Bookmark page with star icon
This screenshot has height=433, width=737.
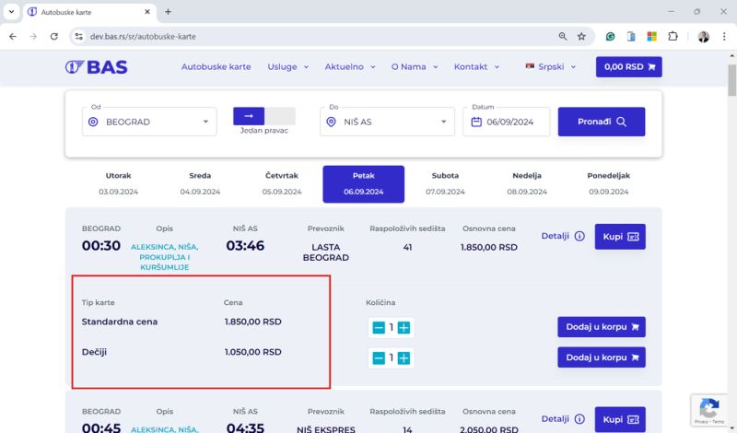[581, 36]
